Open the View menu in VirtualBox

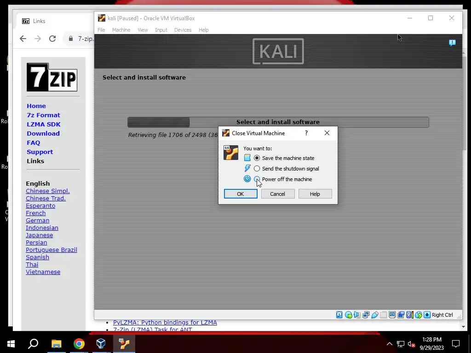(x=143, y=30)
